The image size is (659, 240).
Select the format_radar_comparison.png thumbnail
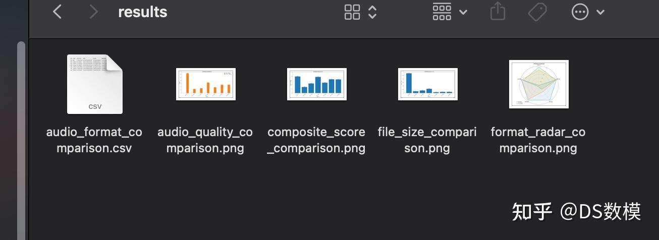[539, 84]
